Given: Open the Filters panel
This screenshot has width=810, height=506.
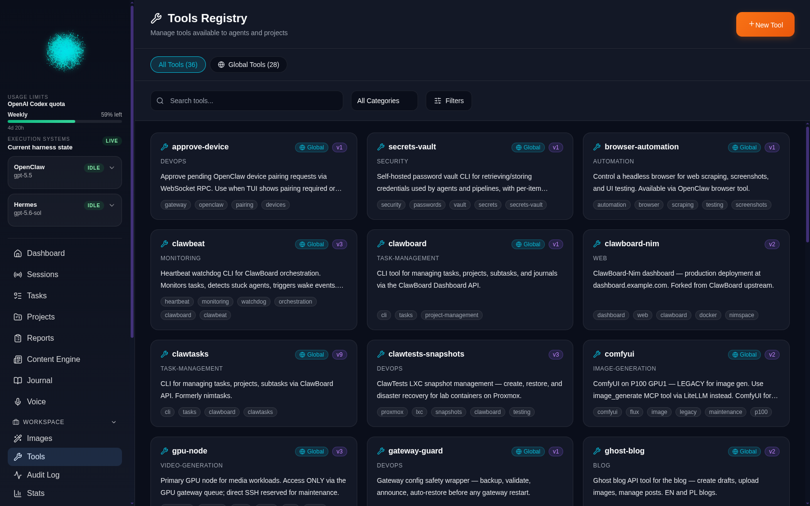Looking at the screenshot, I should (449, 101).
